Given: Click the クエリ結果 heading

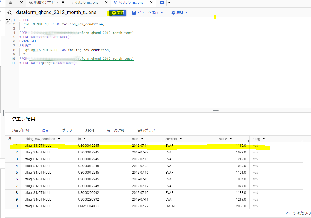Looking at the screenshot, I should pos(23,119).
